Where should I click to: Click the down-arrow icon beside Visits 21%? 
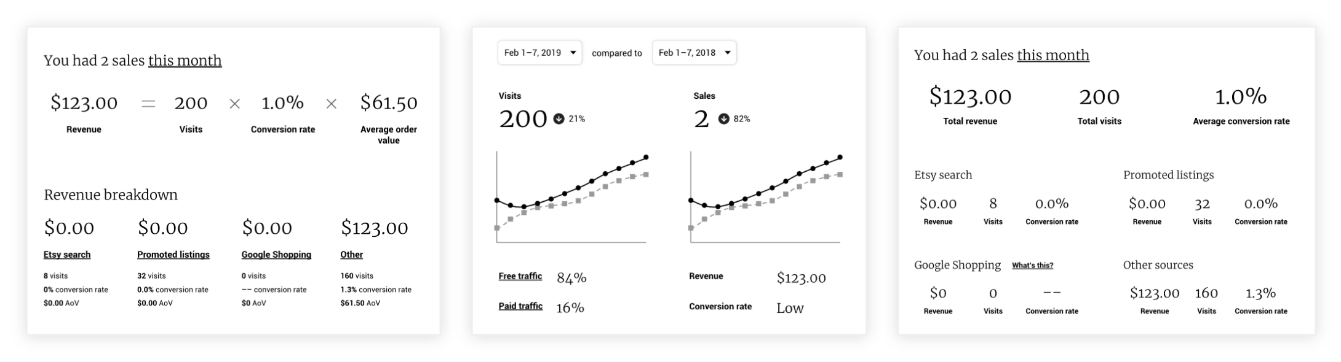pyautogui.click(x=559, y=119)
